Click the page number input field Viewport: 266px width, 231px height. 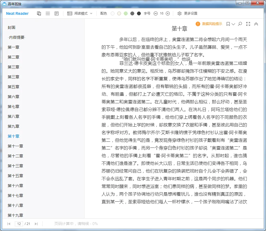click(19, 224)
